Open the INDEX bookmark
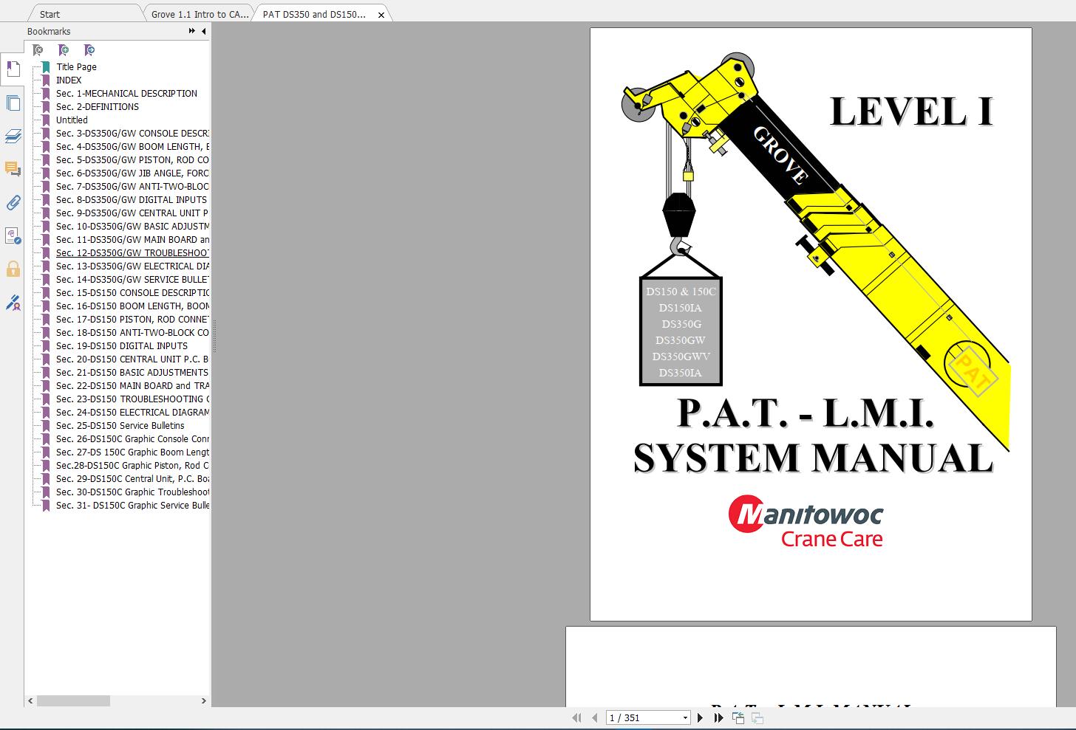The height and width of the screenshot is (730, 1076). pyautogui.click(x=69, y=80)
